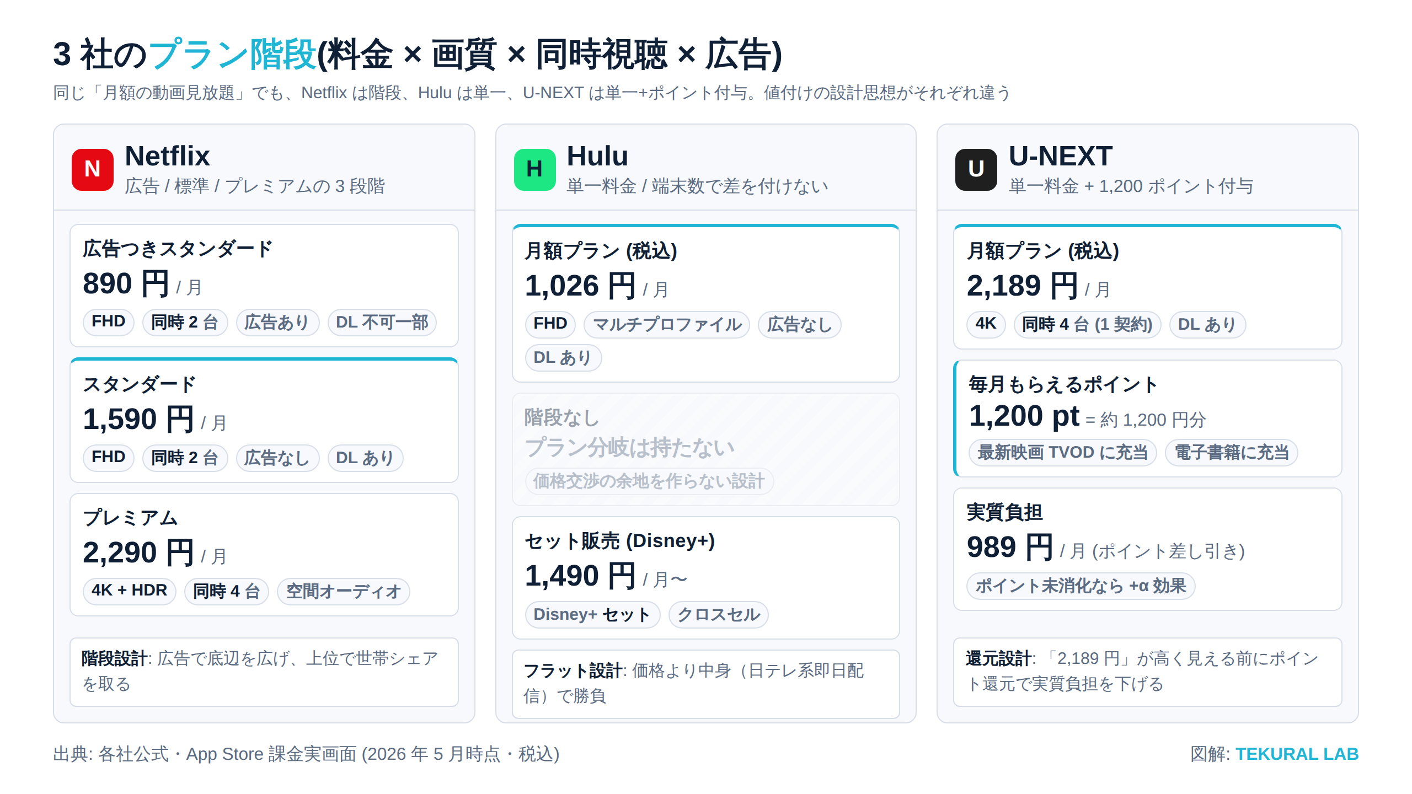The height and width of the screenshot is (794, 1412).
Task: Click the black U-NEXT U logo icon
Action: point(976,169)
